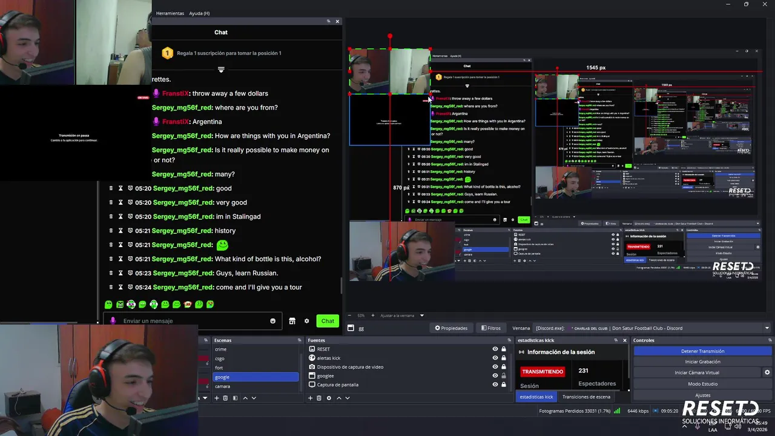The image size is (775, 436).
Task: Click in Enviar un mensaje input field
Action: [x=194, y=321]
